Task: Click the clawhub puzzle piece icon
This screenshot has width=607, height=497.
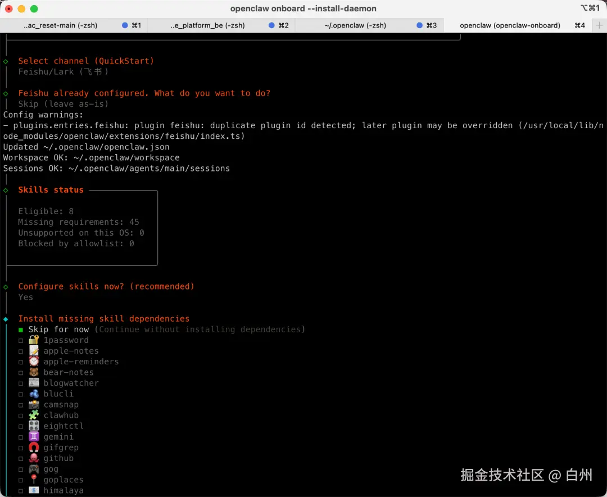Action: pyautogui.click(x=34, y=415)
